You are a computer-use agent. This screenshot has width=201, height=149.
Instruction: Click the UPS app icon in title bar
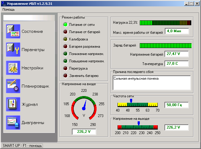coord(3,3)
